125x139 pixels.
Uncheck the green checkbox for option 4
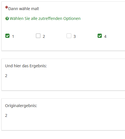pos(100,36)
